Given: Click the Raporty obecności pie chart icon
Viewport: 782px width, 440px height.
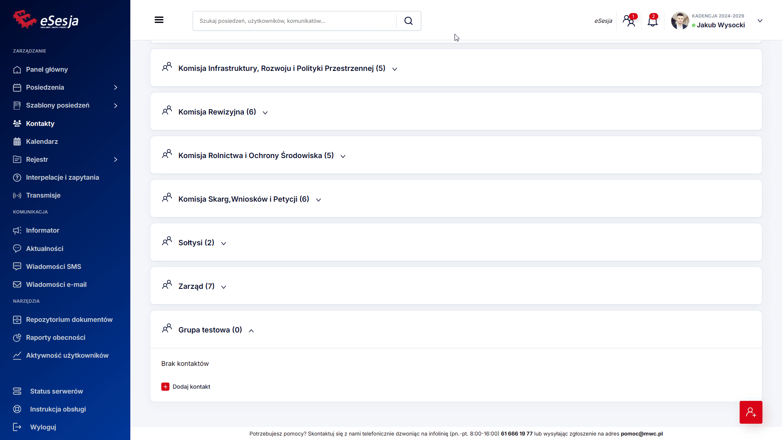Looking at the screenshot, I should [x=17, y=338].
